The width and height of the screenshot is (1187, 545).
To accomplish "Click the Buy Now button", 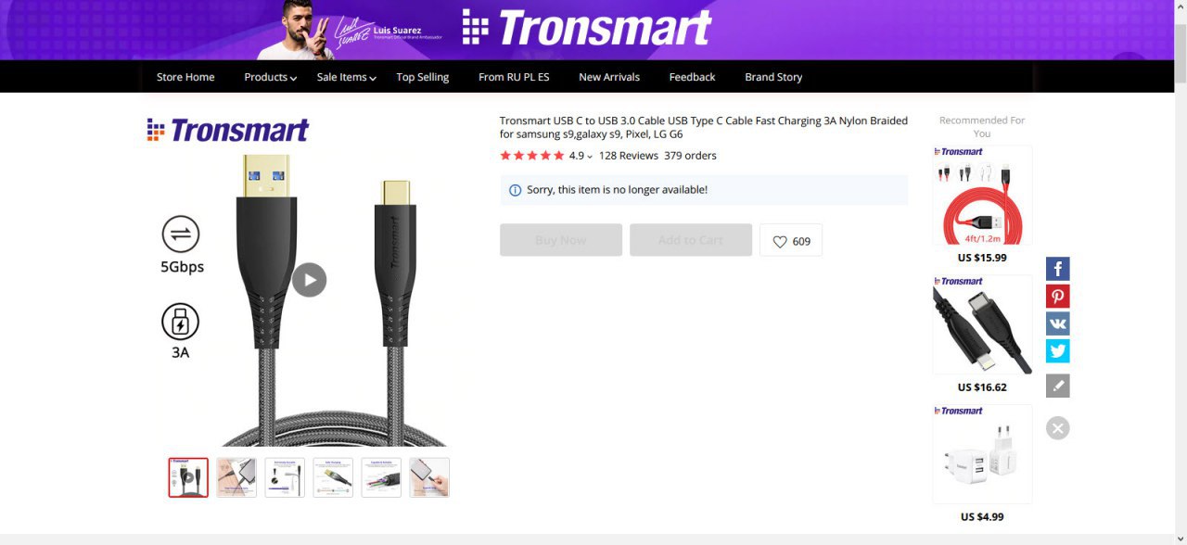I will point(561,240).
